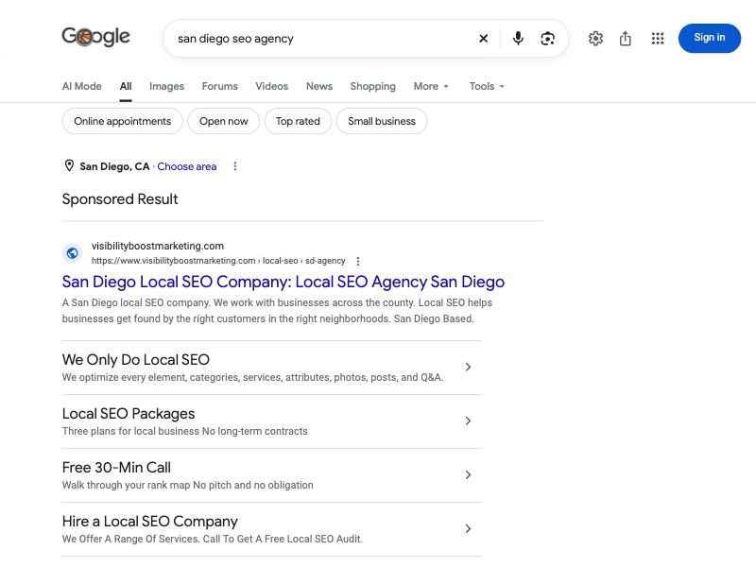The height and width of the screenshot is (567, 756).
Task: Open Free 30-Min Call sitelink
Action: click(x=272, y=476)
